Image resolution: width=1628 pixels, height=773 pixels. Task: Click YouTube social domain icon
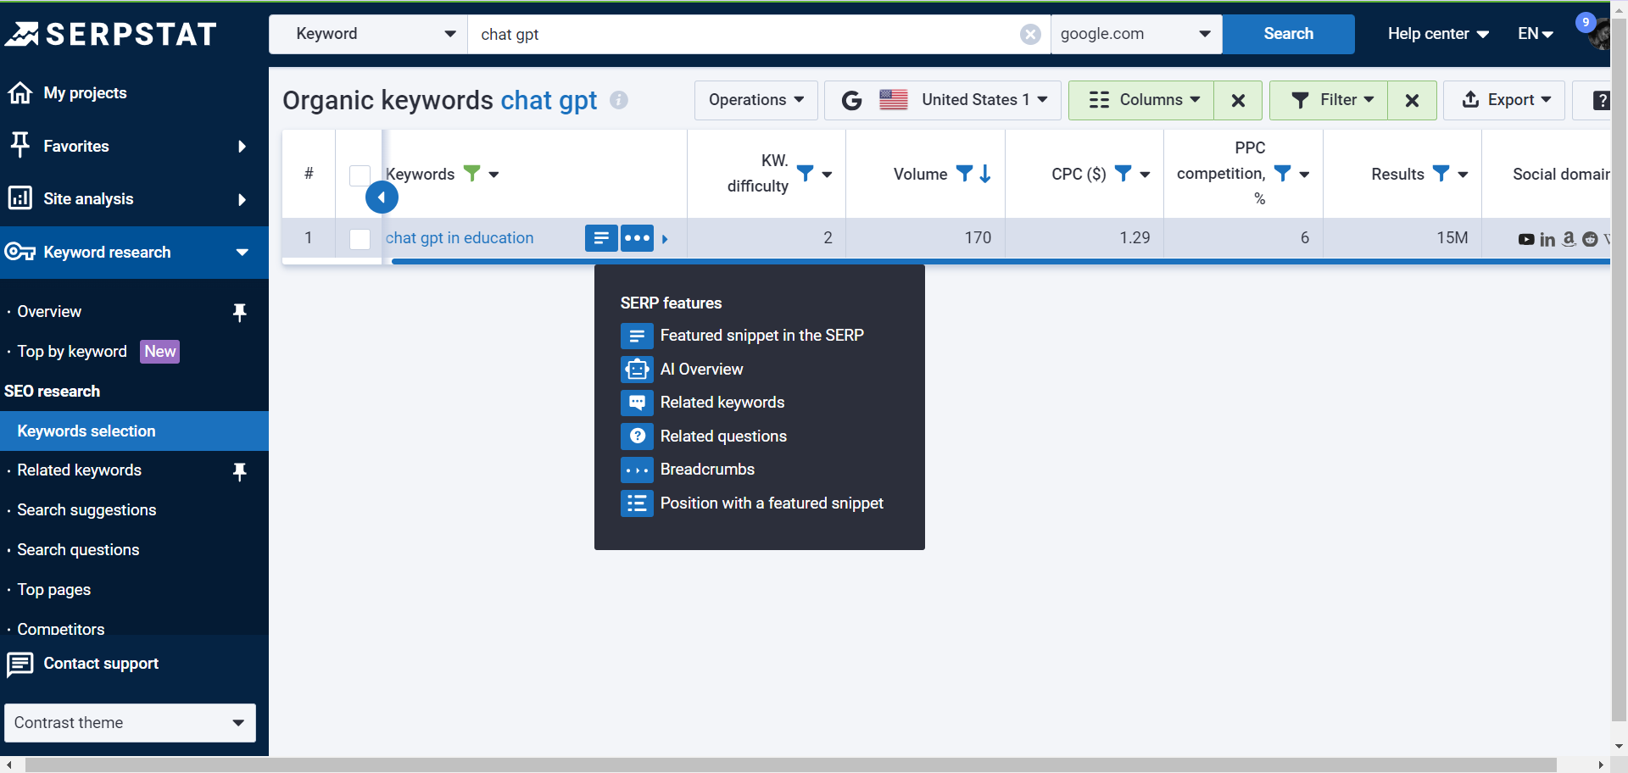point(1526,240)
